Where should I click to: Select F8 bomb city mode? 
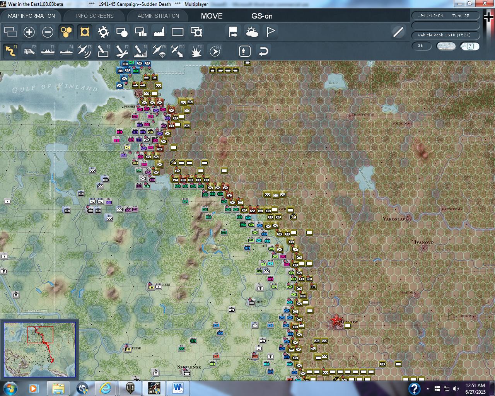coord(140,51)
